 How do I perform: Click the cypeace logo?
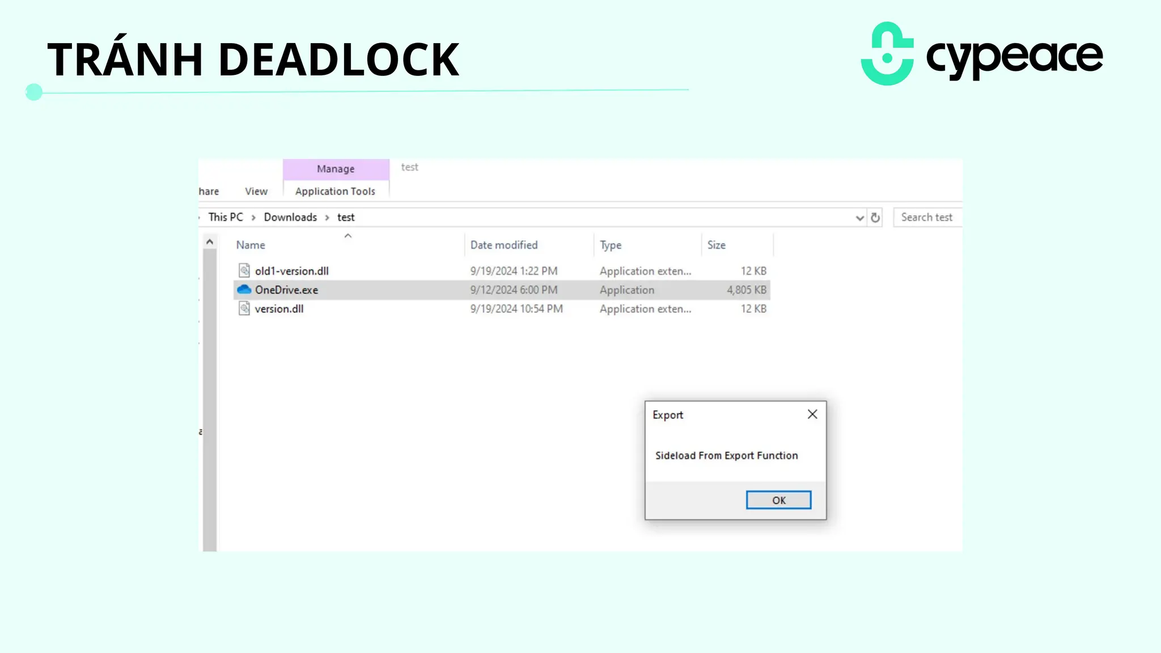tap(982, 54)
